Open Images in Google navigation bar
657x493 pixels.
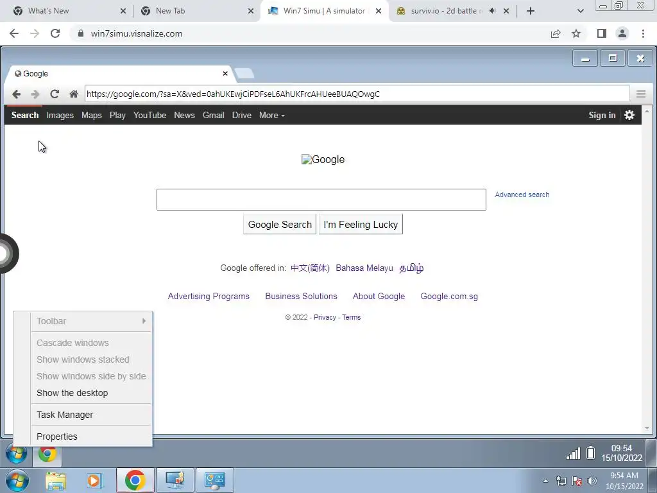[x=60, y=115]
